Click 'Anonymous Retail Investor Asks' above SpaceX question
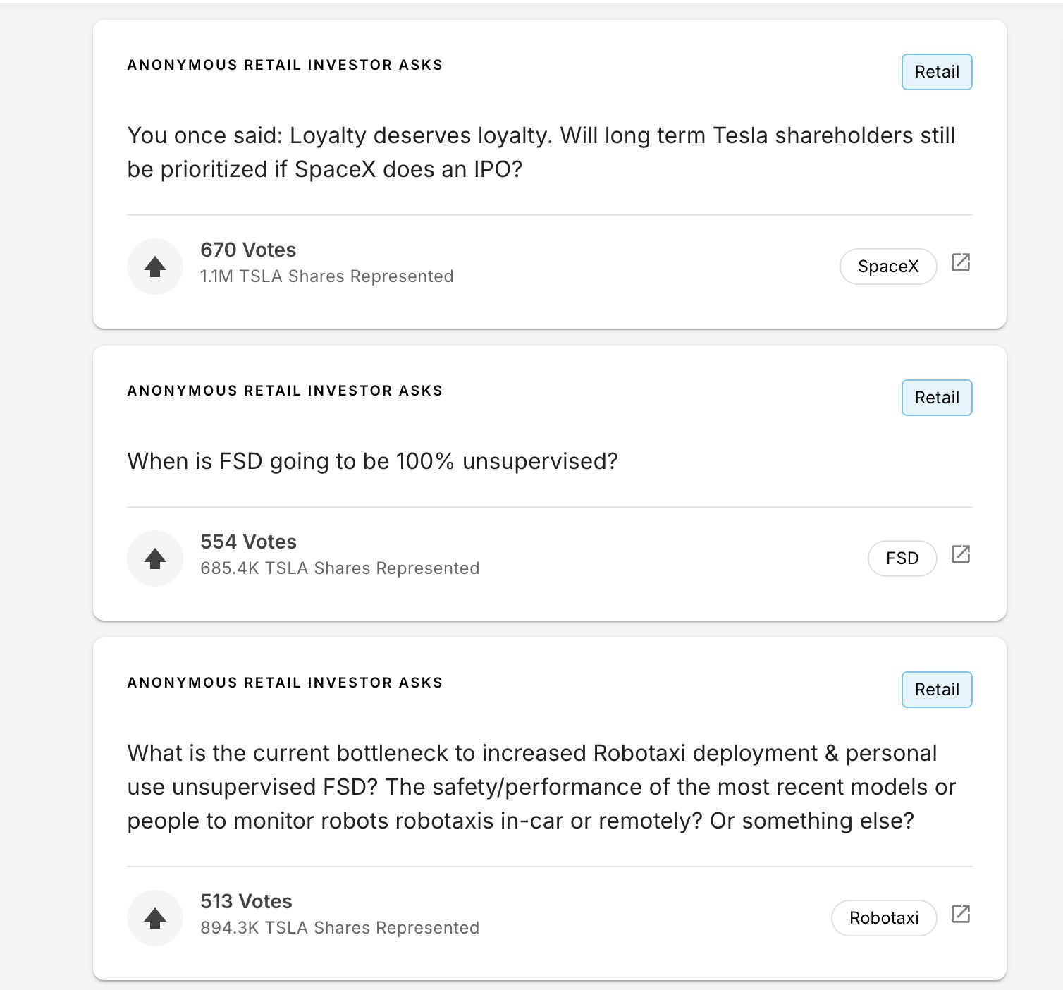 click(285, 65)
